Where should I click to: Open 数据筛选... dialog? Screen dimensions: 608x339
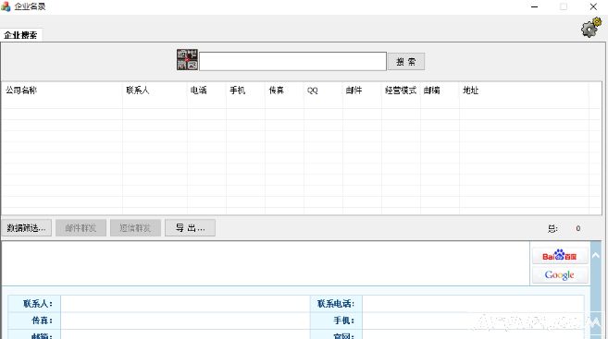point(26,228)
